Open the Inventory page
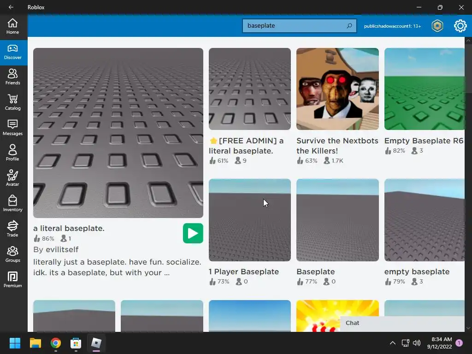 point(12,203)
